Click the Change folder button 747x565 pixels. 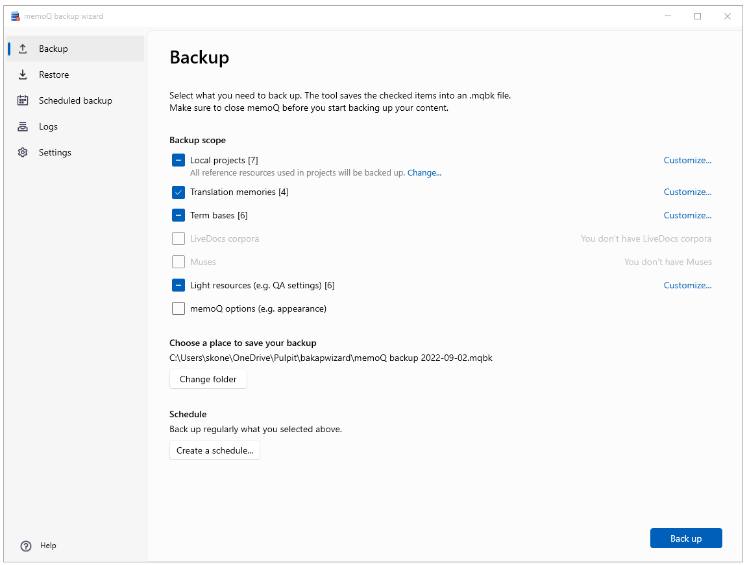click(208, 379)
